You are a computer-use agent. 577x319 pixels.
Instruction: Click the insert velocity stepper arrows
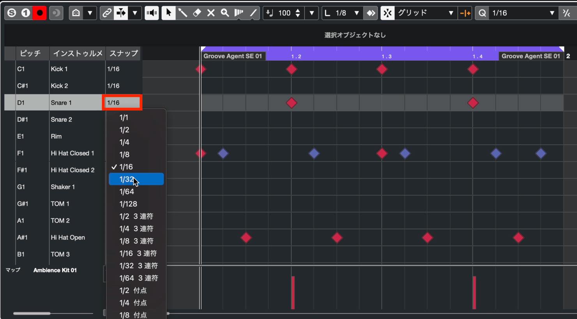[298, 13]
